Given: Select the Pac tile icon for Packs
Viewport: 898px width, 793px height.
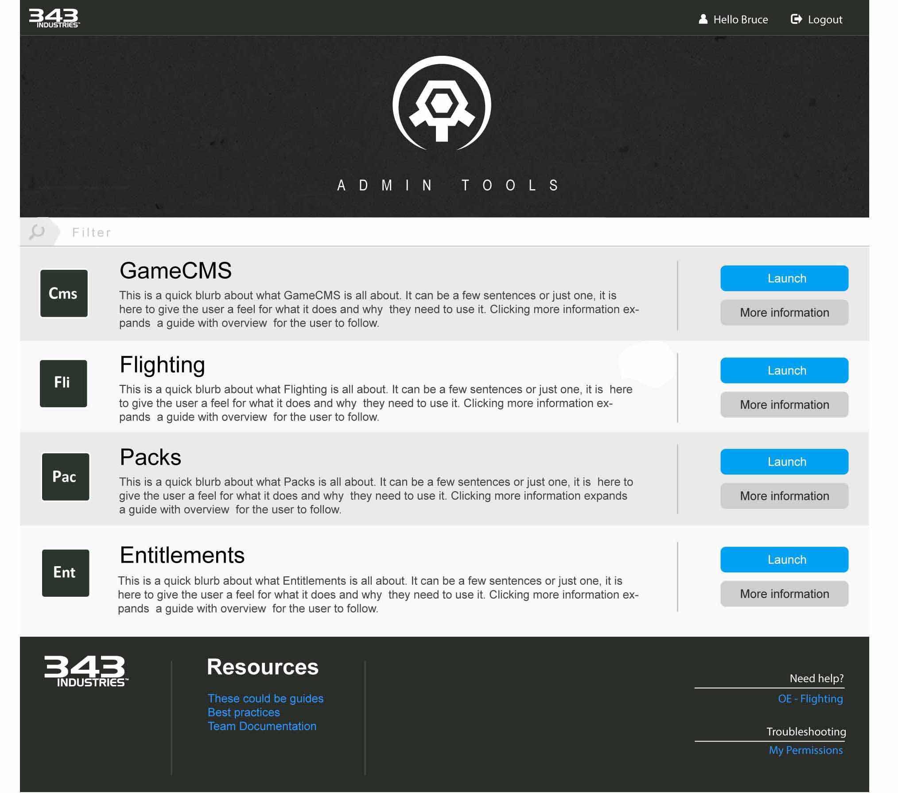Looking at the screenshot, I should click(66, 477).
